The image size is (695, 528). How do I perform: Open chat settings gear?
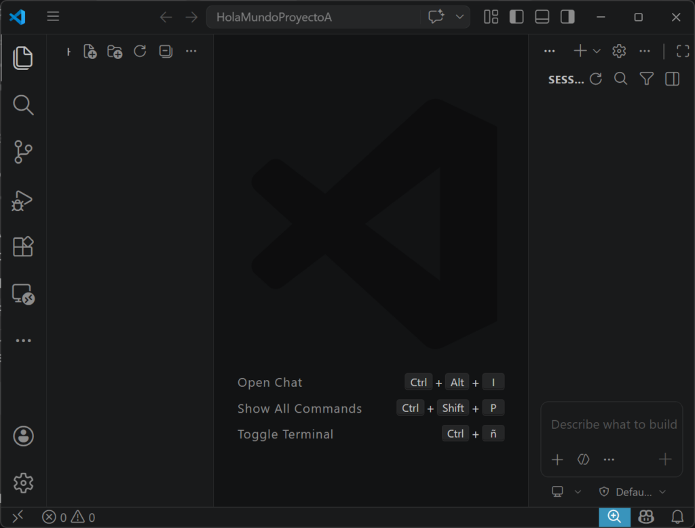(x=619, y=51)
